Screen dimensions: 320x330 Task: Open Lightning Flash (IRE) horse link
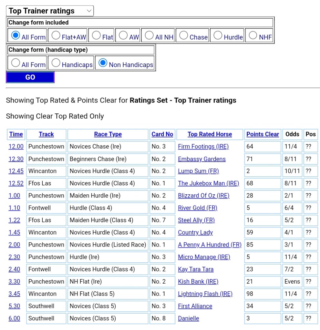point(205,294)
